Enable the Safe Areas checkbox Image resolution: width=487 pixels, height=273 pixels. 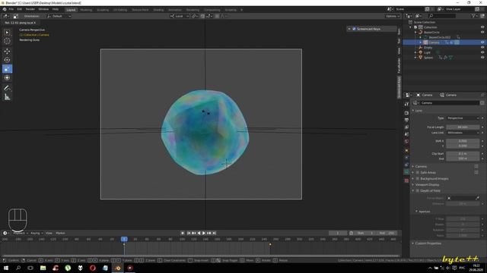(418, 172)
